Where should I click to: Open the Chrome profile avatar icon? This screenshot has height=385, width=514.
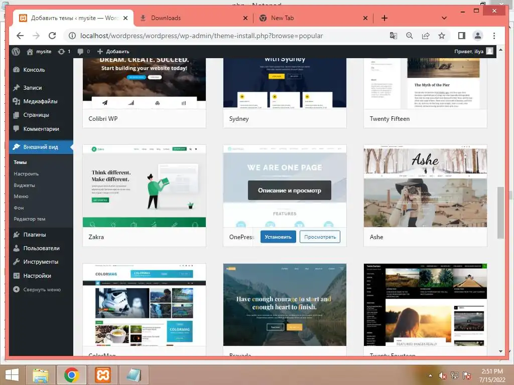[x=478, y=36]
